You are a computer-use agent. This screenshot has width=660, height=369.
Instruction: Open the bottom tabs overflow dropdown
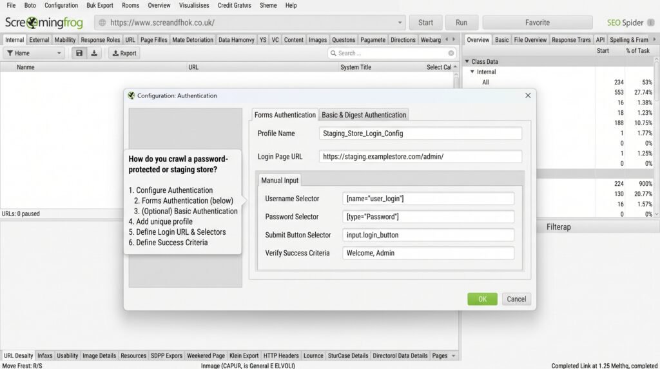[x=453, y=356]
